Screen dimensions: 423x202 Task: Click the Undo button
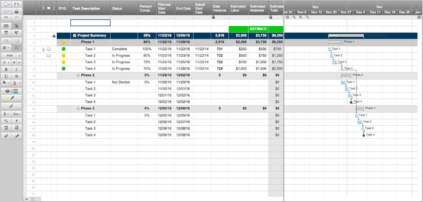pos(6,18)
